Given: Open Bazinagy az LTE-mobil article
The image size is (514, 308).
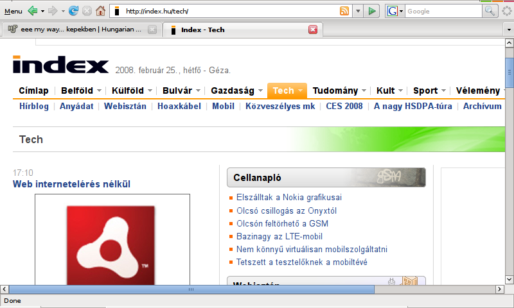Looking at the screenshot, I should coord(279,236).
